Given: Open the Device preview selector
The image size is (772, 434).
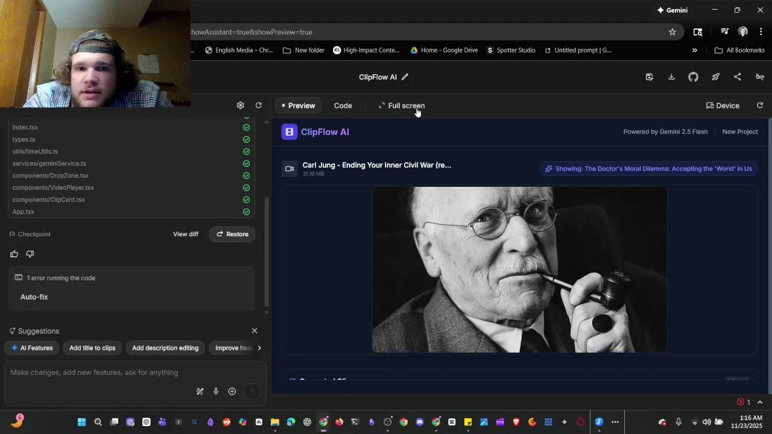Looking at the screenshot, I should point(723,105).
